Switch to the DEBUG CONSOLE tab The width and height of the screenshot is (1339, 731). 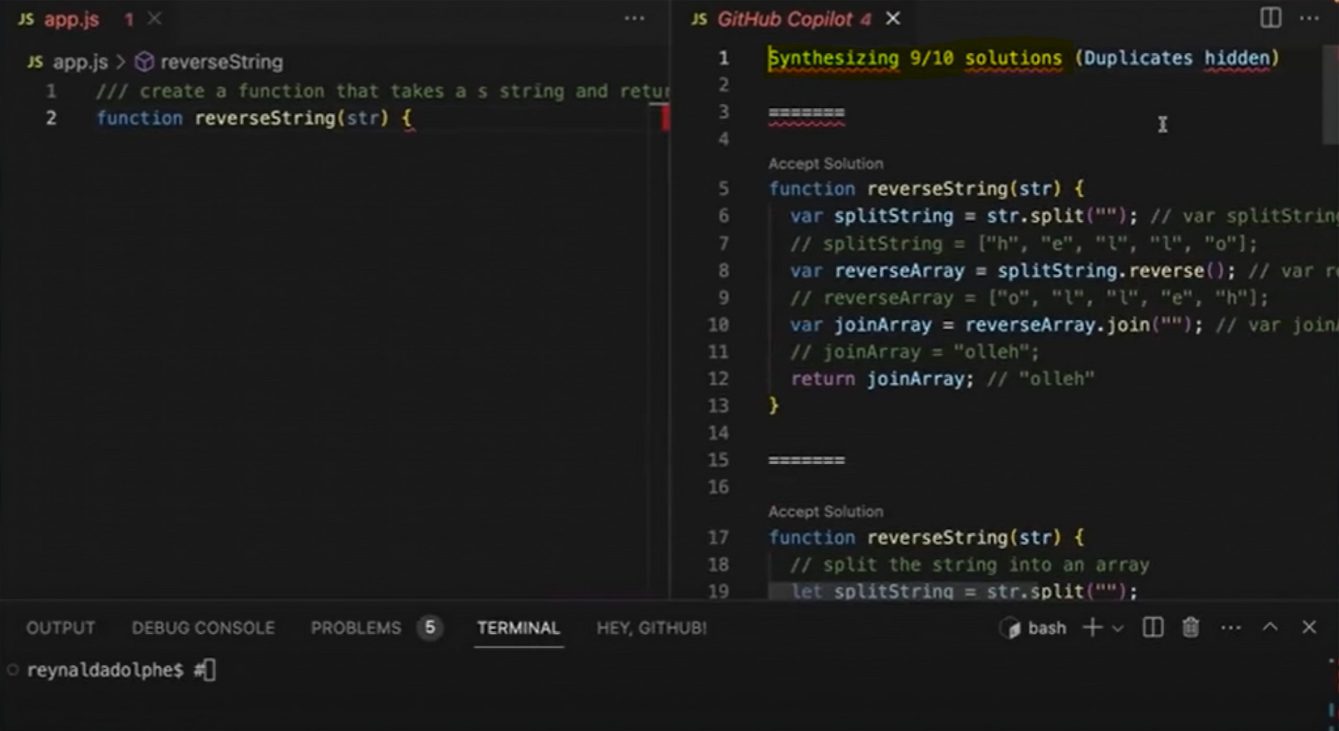click(203, 628)
